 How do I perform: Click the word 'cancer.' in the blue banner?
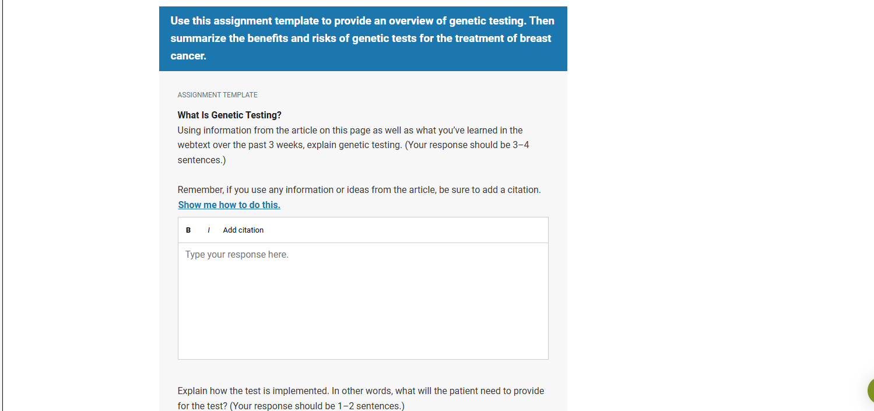click(x=188, y=57)
